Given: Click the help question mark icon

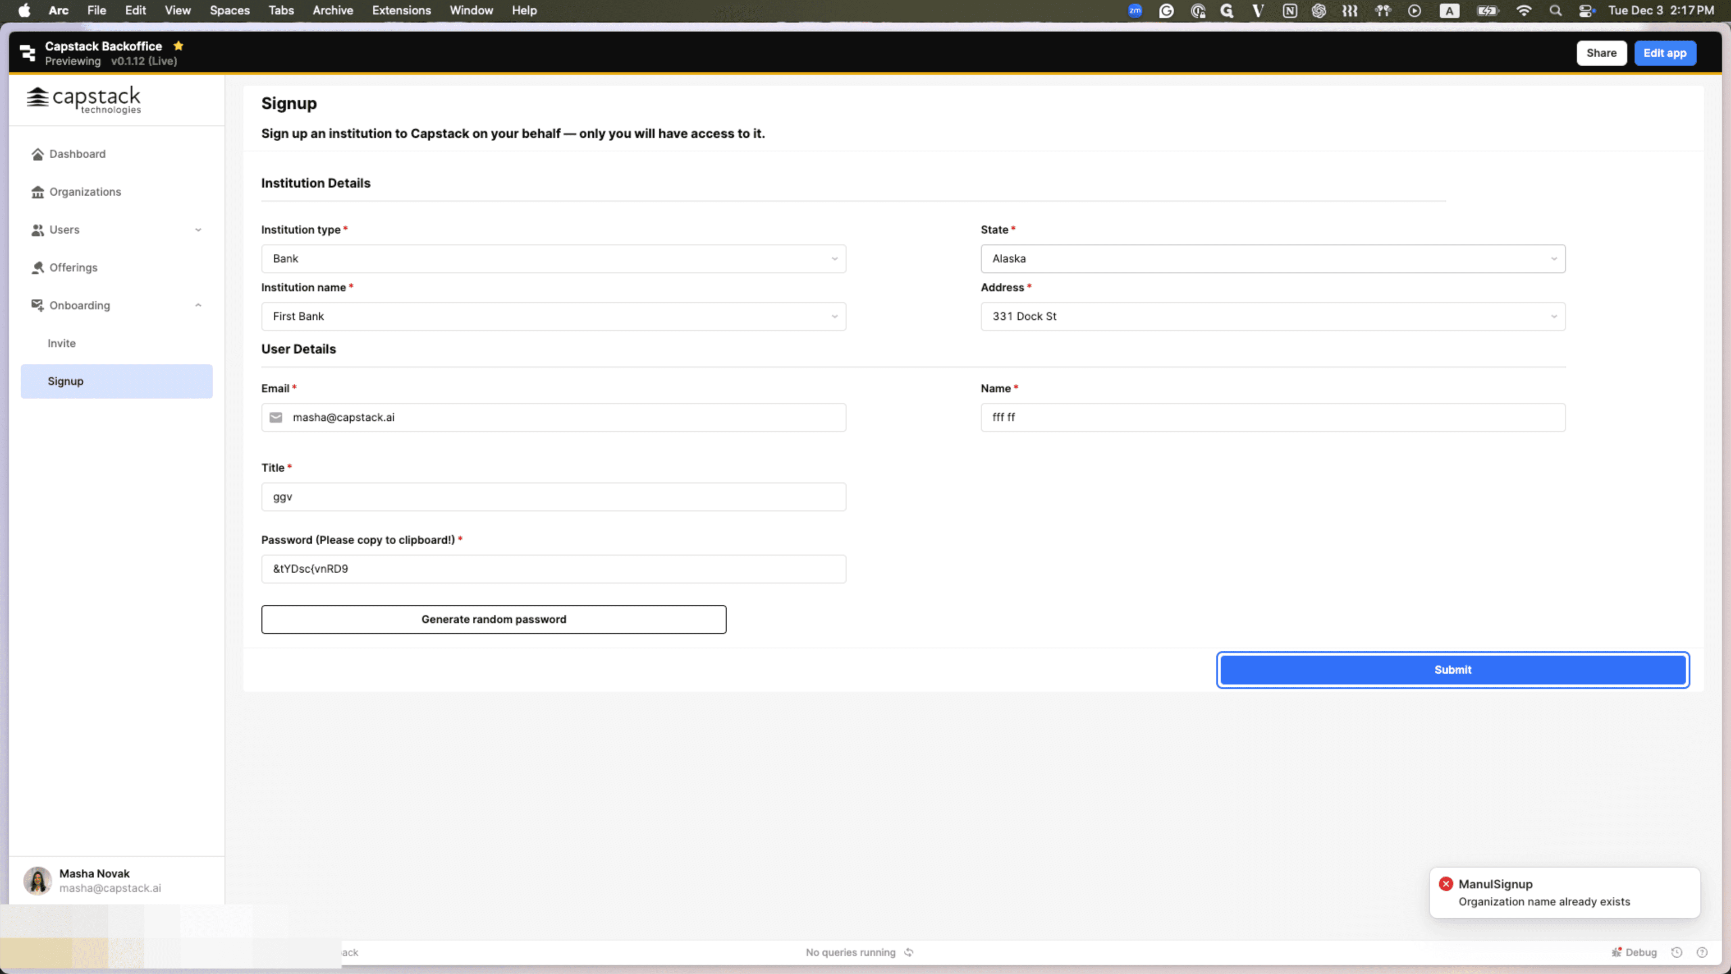Looking at the screenshot, I should [1702, 952].
